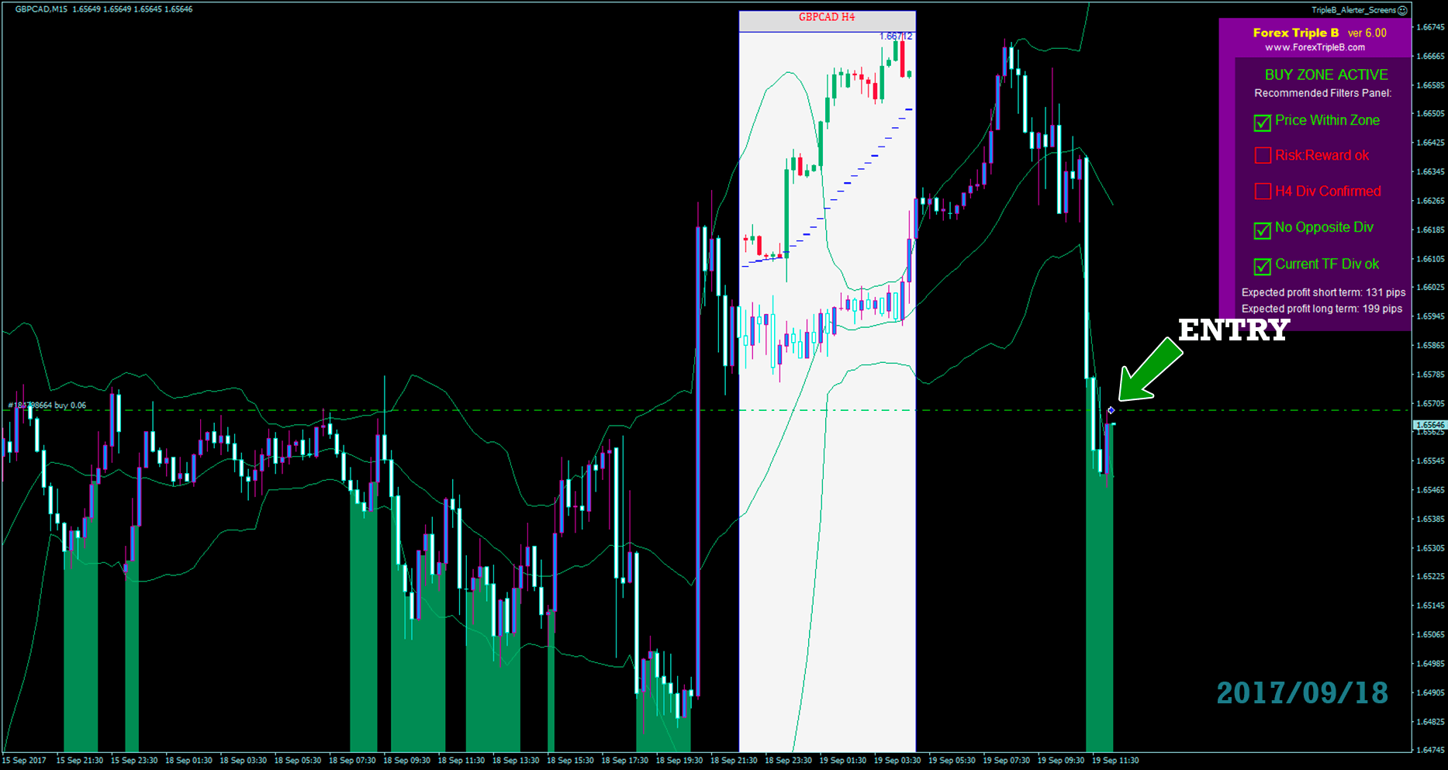Click the white ENTRY text annotation
This screenshot has width=1448, height=770.
(1233, 330)
